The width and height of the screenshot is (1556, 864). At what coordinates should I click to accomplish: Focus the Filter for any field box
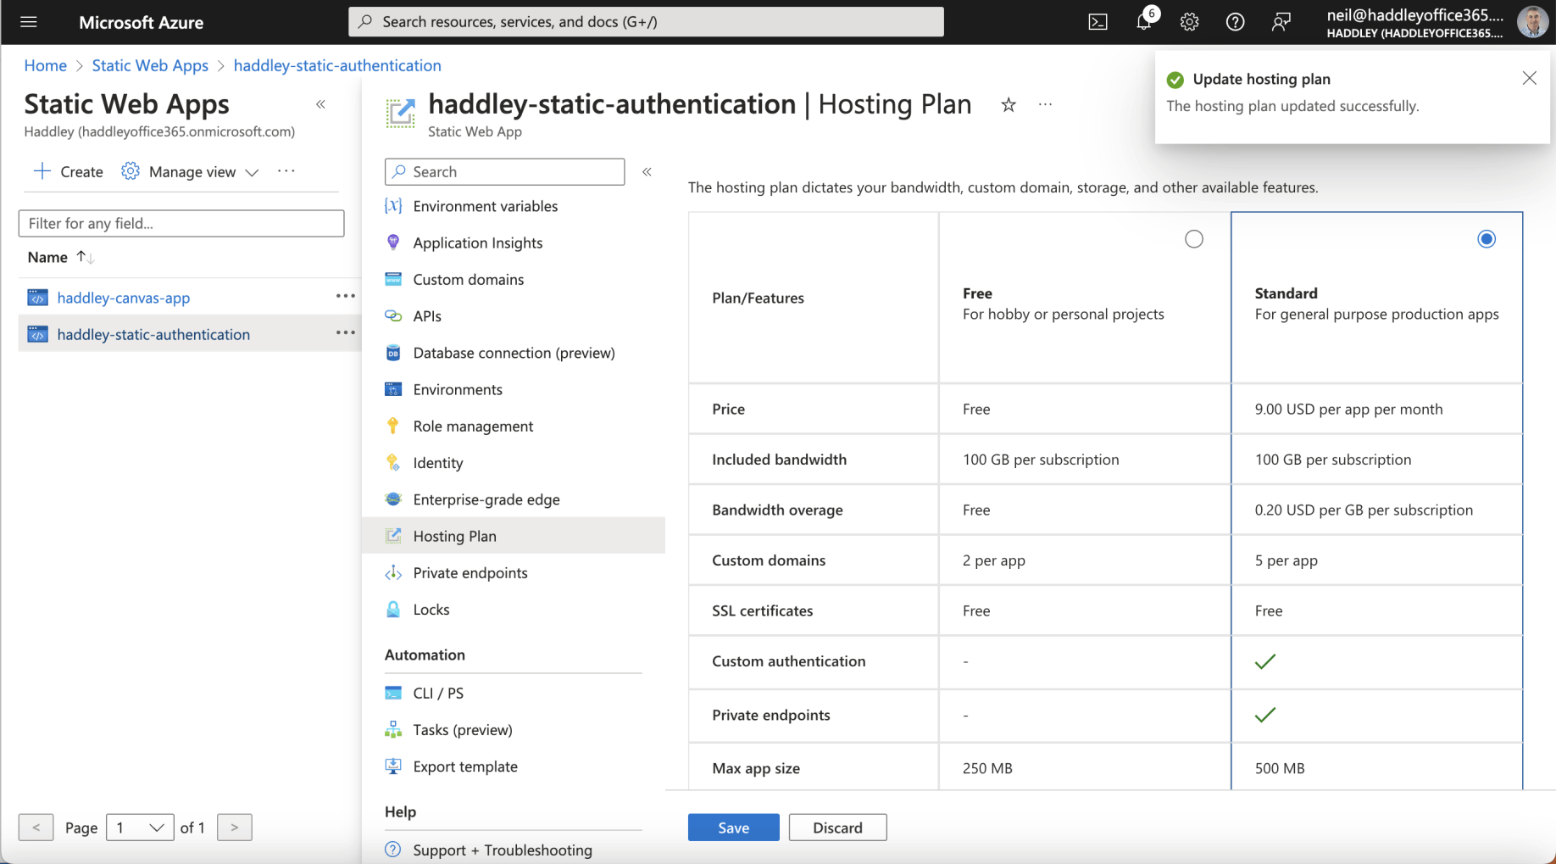point(181,224)
